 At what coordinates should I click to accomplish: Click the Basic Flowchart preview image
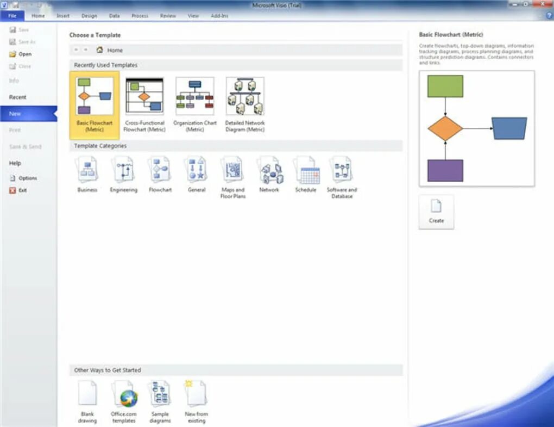point(477,128)
